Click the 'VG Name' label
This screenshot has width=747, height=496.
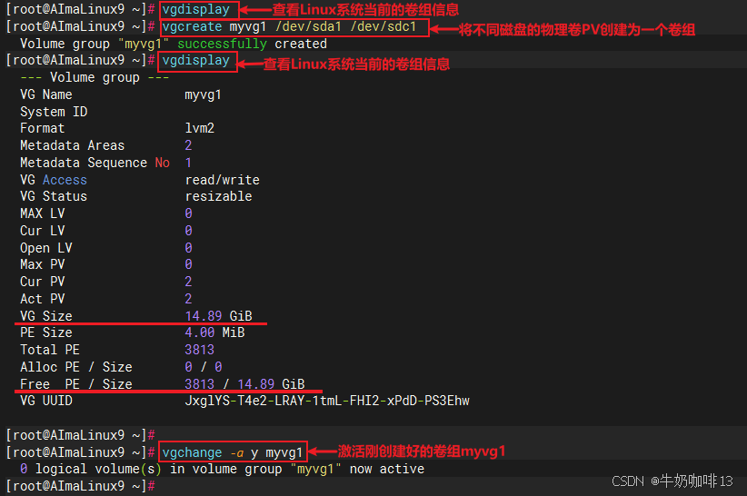(46, 94)
